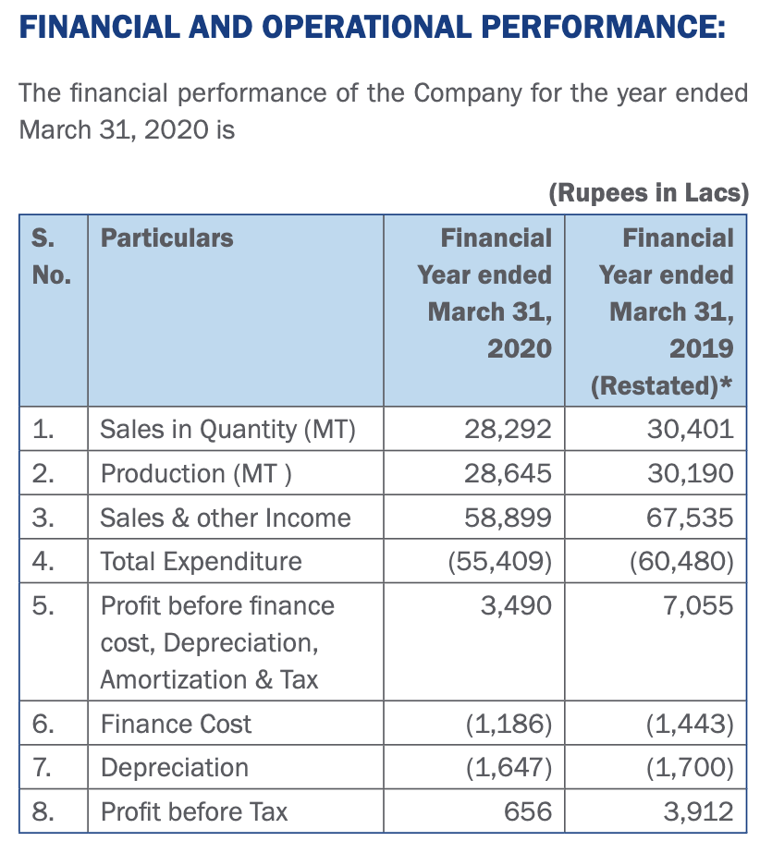
Task: Select the Depreciation row label
Action: tap(175, 768)
